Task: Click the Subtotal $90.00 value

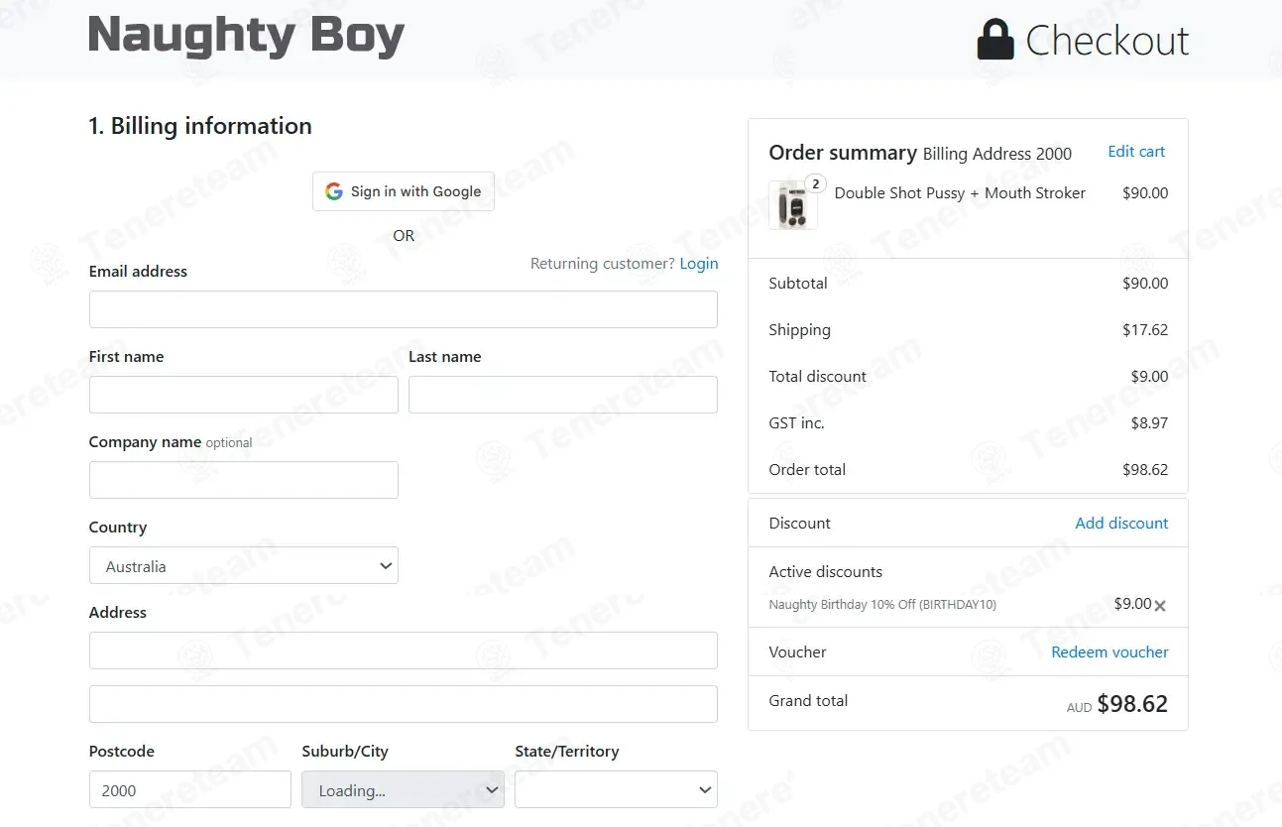Action: (1145, 284)
